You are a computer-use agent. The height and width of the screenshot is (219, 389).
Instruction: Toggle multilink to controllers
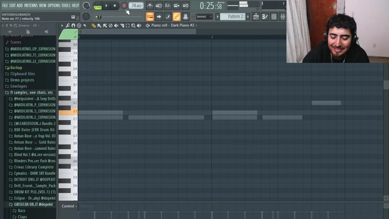[177, 16]
